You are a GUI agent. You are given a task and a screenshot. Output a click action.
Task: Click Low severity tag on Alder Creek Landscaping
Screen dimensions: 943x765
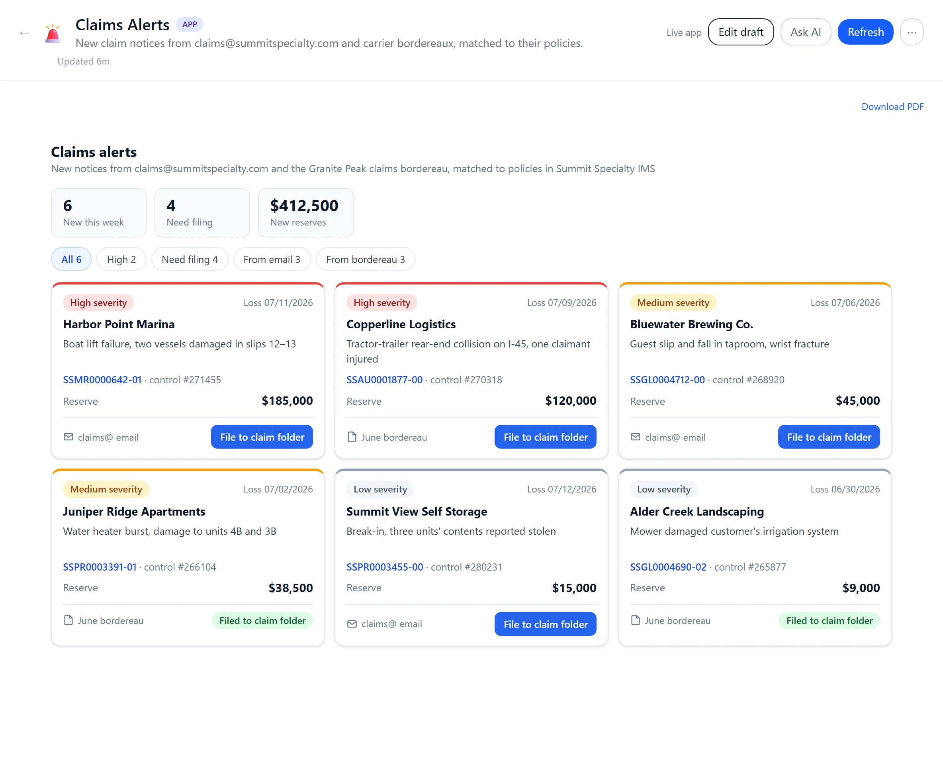pyautogui.click(x=663, y=489)
